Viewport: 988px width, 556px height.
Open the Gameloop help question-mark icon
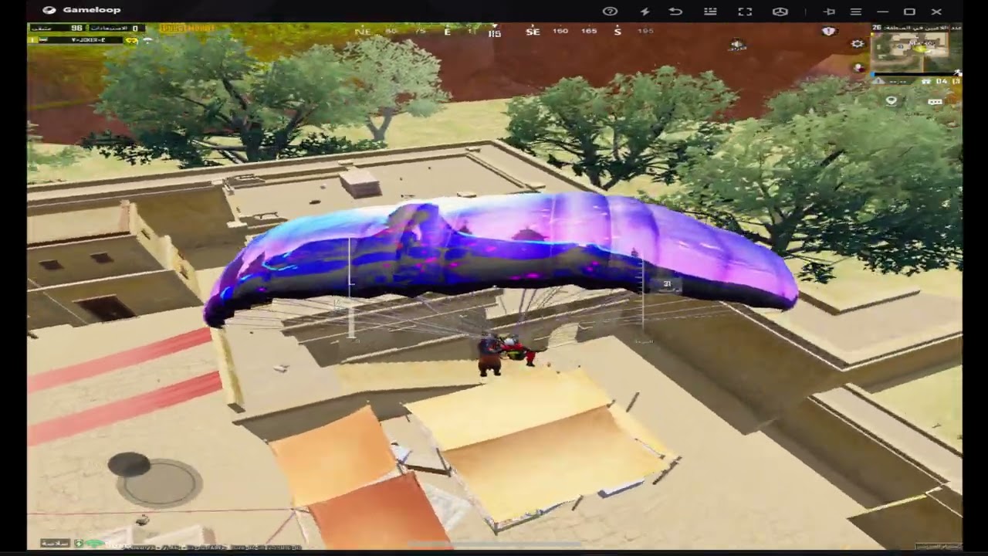[610, 11]
